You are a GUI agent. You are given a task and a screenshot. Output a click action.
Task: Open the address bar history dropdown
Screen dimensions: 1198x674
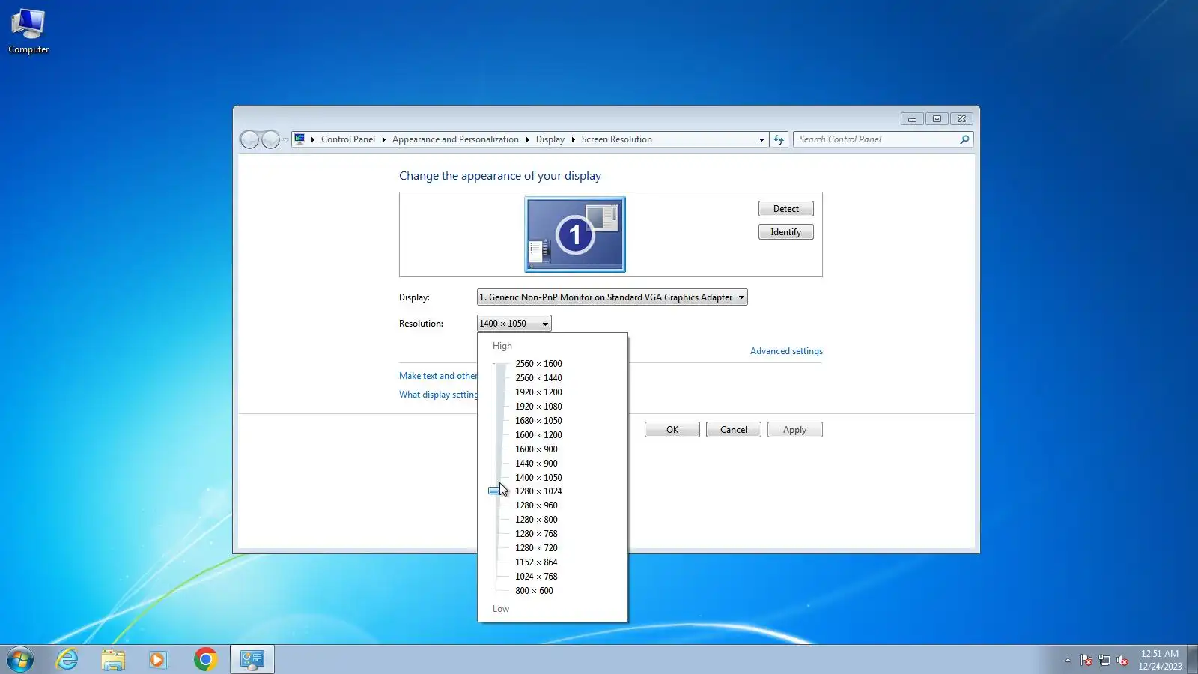tap(761, 139)
